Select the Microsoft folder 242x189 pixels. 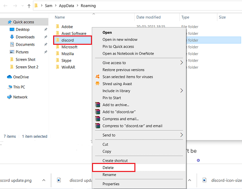(x=69, y=47)
